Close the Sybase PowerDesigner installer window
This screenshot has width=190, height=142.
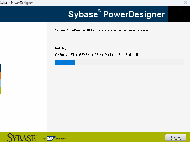click(186, 2)
